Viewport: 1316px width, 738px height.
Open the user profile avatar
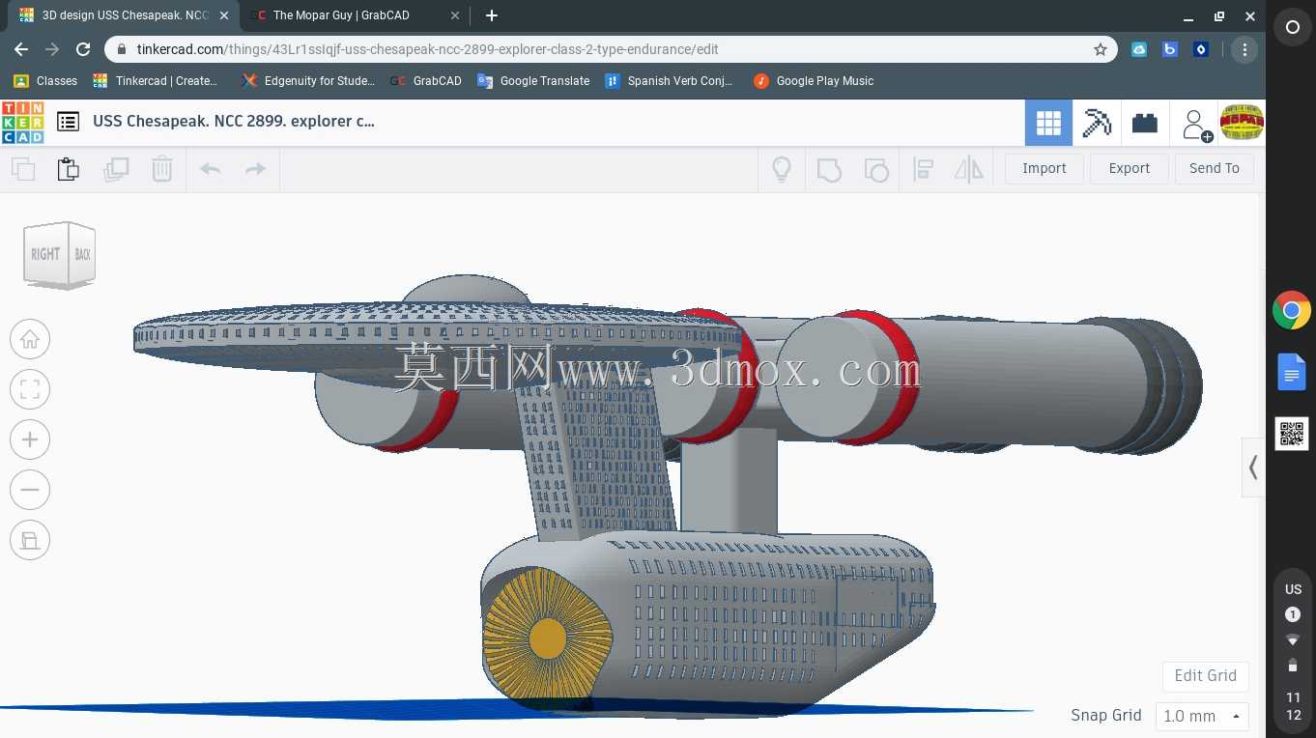pyautogui.click(x=1243, y=123)
